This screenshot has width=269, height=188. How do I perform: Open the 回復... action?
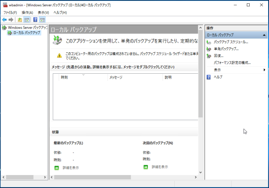[x=219, y=56]
